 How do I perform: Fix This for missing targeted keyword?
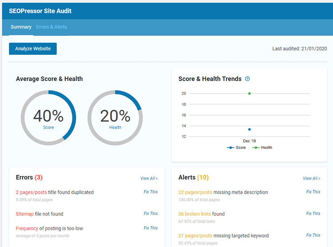(x=313, y=235)
